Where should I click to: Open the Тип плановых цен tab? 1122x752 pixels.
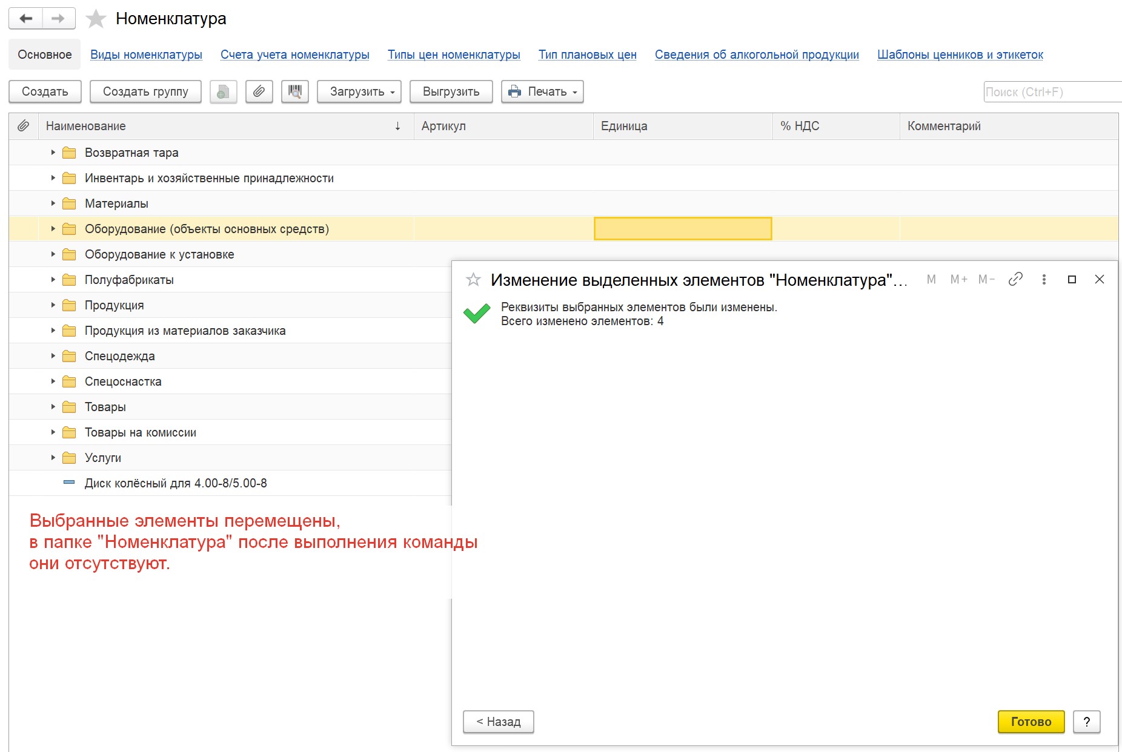coord(588,54)
